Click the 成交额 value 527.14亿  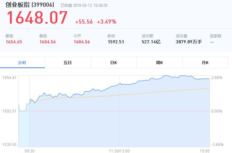tap(151, 42)
